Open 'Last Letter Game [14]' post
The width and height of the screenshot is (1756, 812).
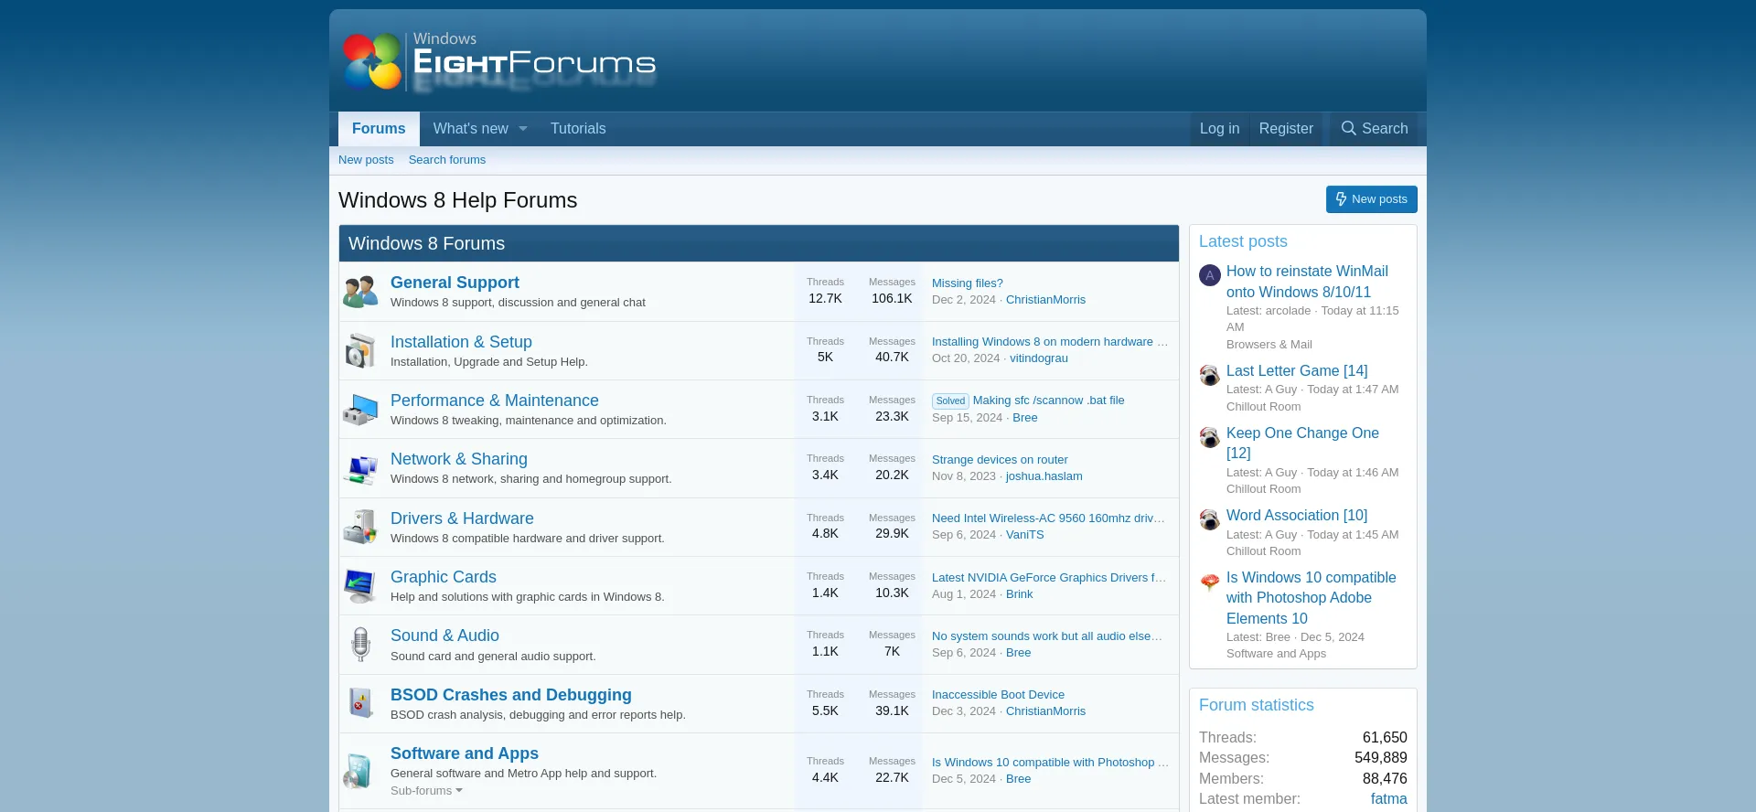pyautogui.click(x=1297, y=370)
